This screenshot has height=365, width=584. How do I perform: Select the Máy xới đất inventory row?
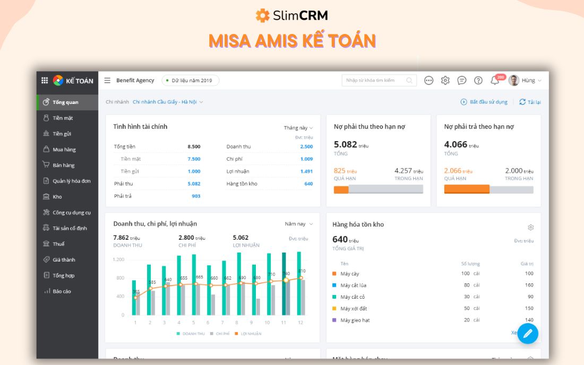tap(433, 308)
